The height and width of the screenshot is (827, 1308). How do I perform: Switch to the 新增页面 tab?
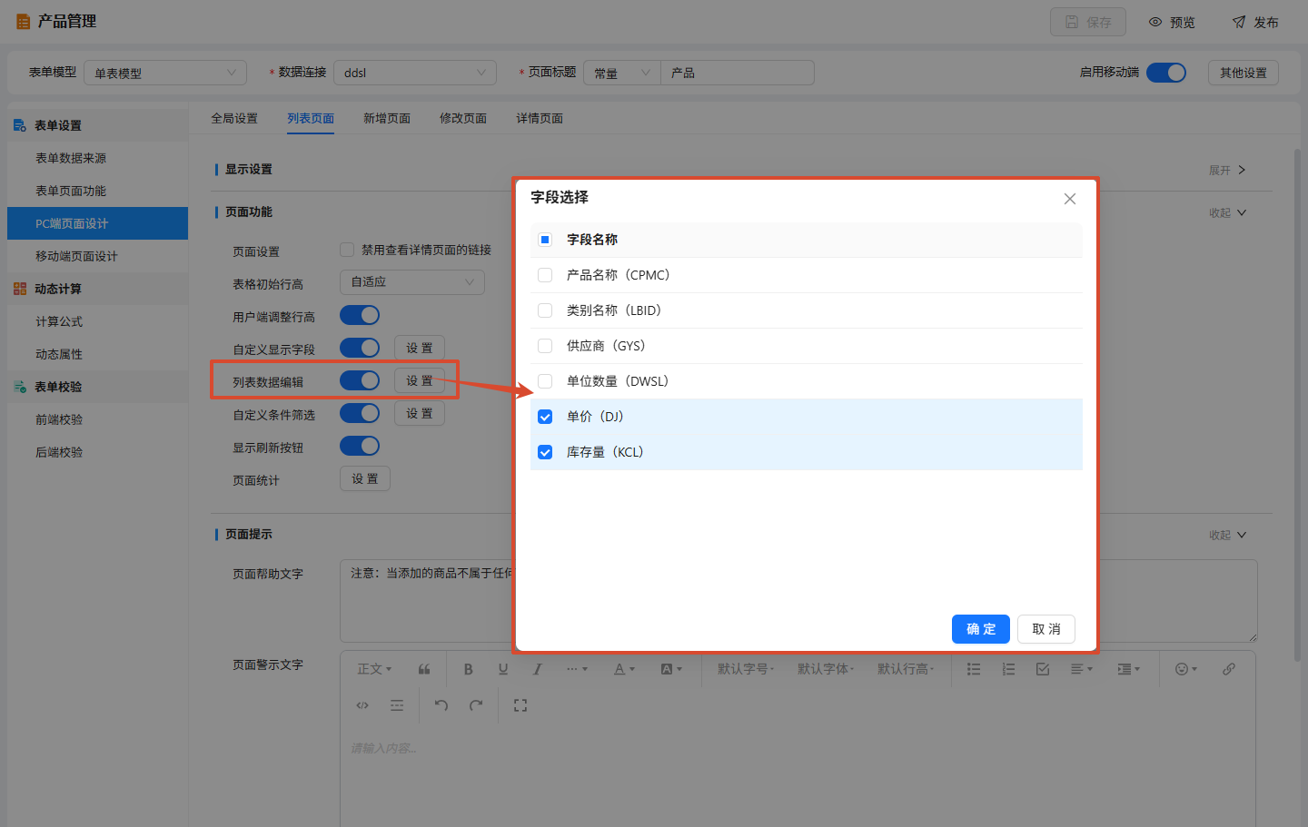[387, 118]
